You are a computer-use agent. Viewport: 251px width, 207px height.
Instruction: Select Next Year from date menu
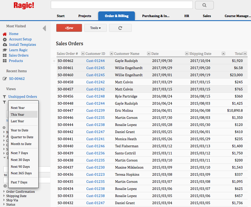click(23, 108)
